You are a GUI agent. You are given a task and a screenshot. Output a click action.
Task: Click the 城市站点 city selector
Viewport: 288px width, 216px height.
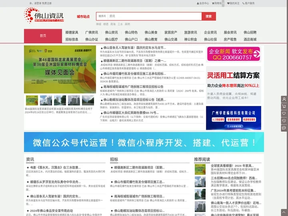(83, 16)
